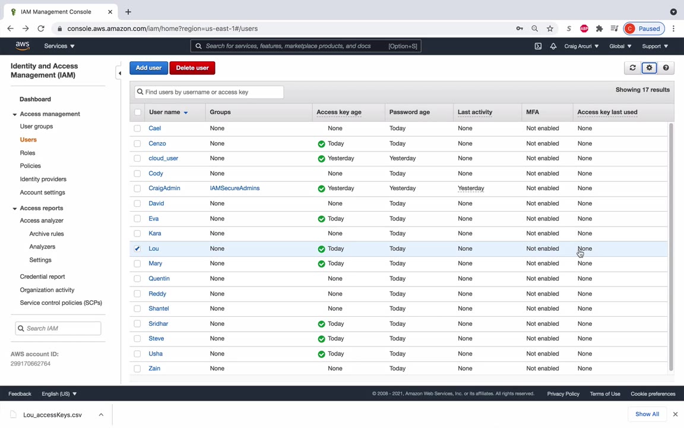Go to Roles in sidebar
684x428 pixels.
tap(27, 153)
